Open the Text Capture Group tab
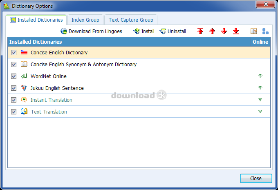The image size is (278, 190). pyautogui.click(x=131, y=20)
